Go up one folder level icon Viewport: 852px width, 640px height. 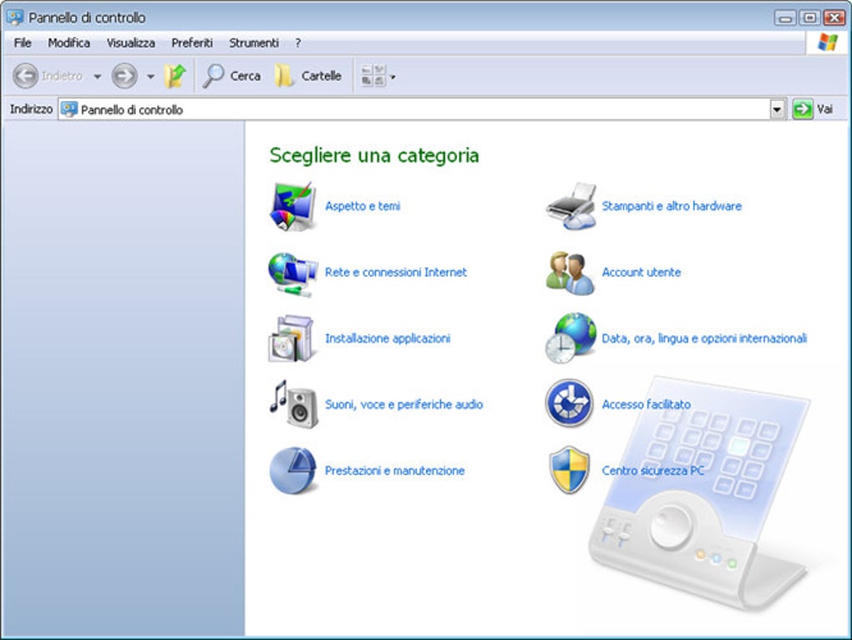point(175,76)
